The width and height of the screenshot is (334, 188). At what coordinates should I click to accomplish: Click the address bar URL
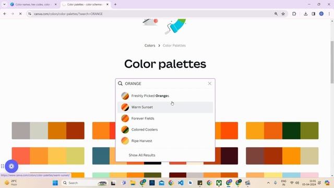tap(68, 14)
